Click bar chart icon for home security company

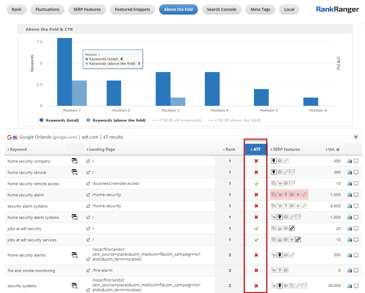(349, 161)
